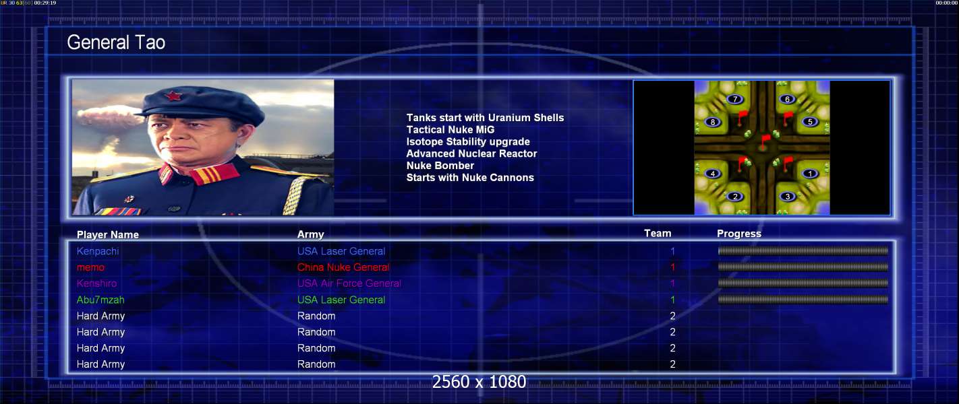Click team number in Kenshiro's row
The height and width of the screenshot is (404, 959).
pos(672,283)
